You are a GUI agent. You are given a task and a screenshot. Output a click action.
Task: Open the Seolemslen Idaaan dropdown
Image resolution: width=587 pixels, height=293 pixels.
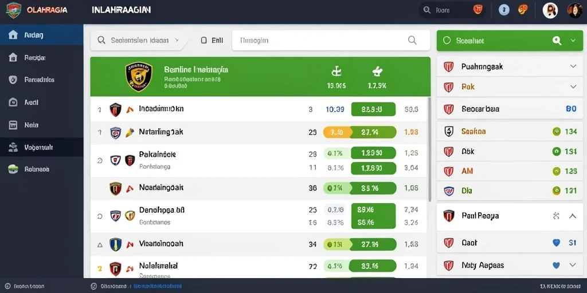139,41
